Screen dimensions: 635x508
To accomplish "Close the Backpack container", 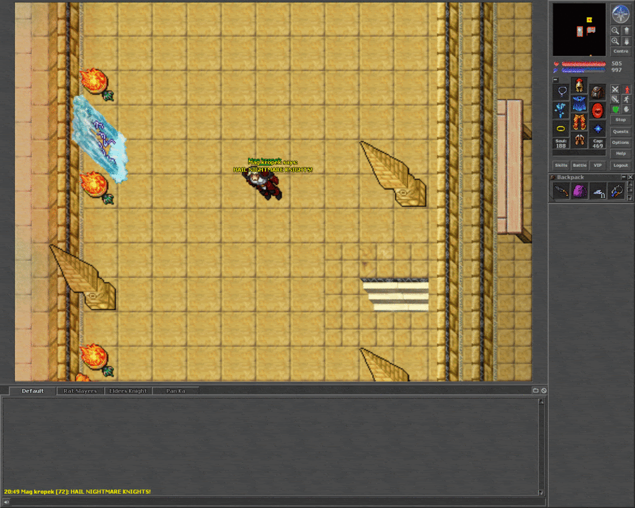I will [x=630, y=177].
